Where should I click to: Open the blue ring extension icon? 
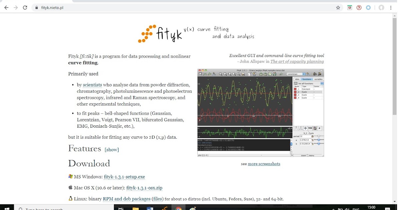(x=368, y=8)
